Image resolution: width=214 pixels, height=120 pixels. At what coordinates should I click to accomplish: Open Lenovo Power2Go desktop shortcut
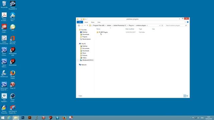tap(4, 109)
